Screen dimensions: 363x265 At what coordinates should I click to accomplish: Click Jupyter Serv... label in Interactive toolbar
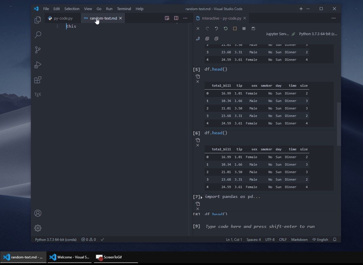[277, 34]
